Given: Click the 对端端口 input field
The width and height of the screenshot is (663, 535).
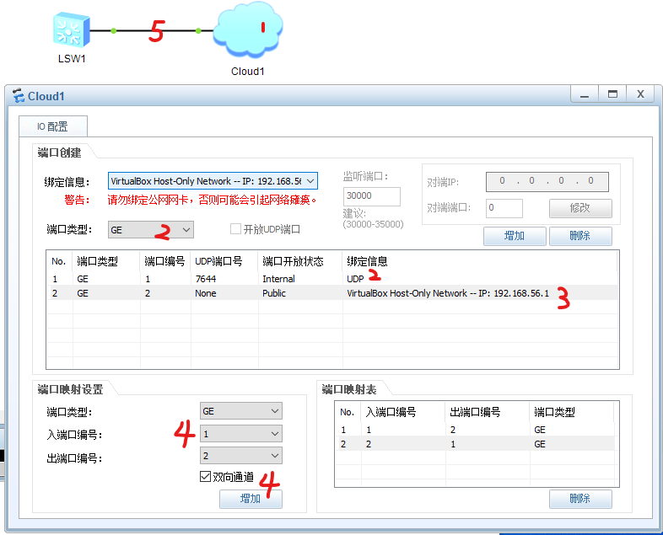Looking at the screenshot, I should 504,208.
